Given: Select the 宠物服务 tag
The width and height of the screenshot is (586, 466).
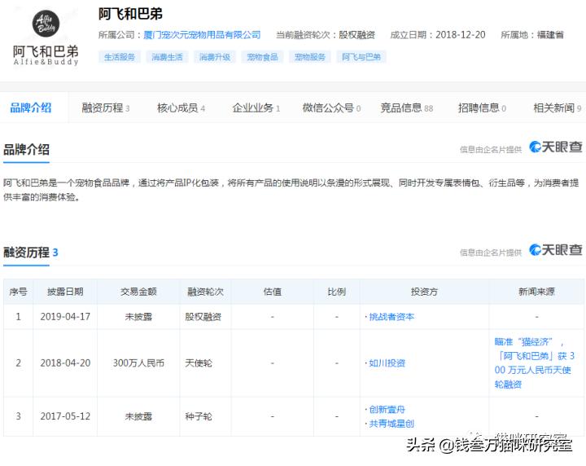Looking at the screenshot, I should coord(310,57).
